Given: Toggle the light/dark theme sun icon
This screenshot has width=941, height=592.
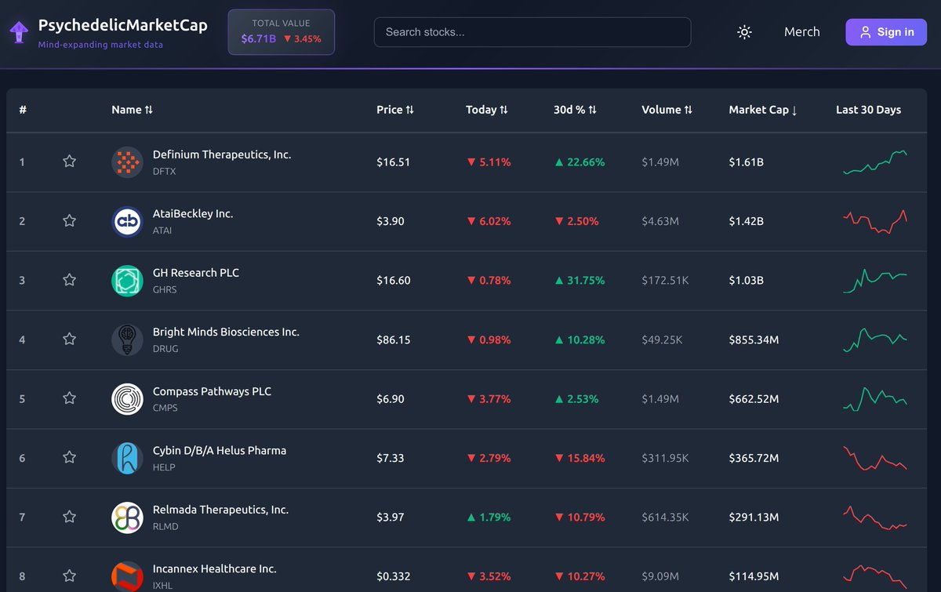Looking at the screenshot, I should coord(744,32).
